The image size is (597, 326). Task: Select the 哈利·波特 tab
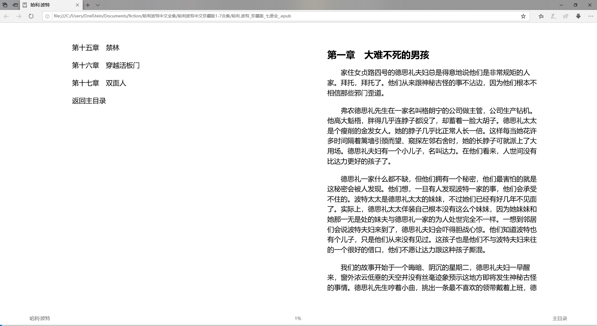(47, 5)
